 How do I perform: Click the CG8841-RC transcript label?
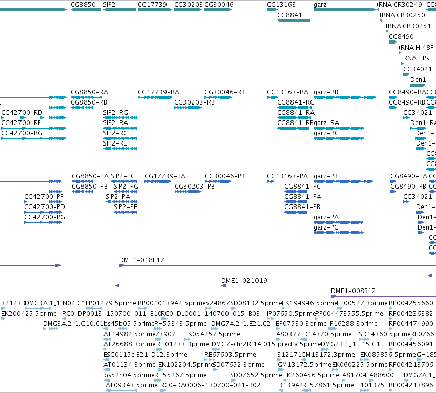[295, 102]
